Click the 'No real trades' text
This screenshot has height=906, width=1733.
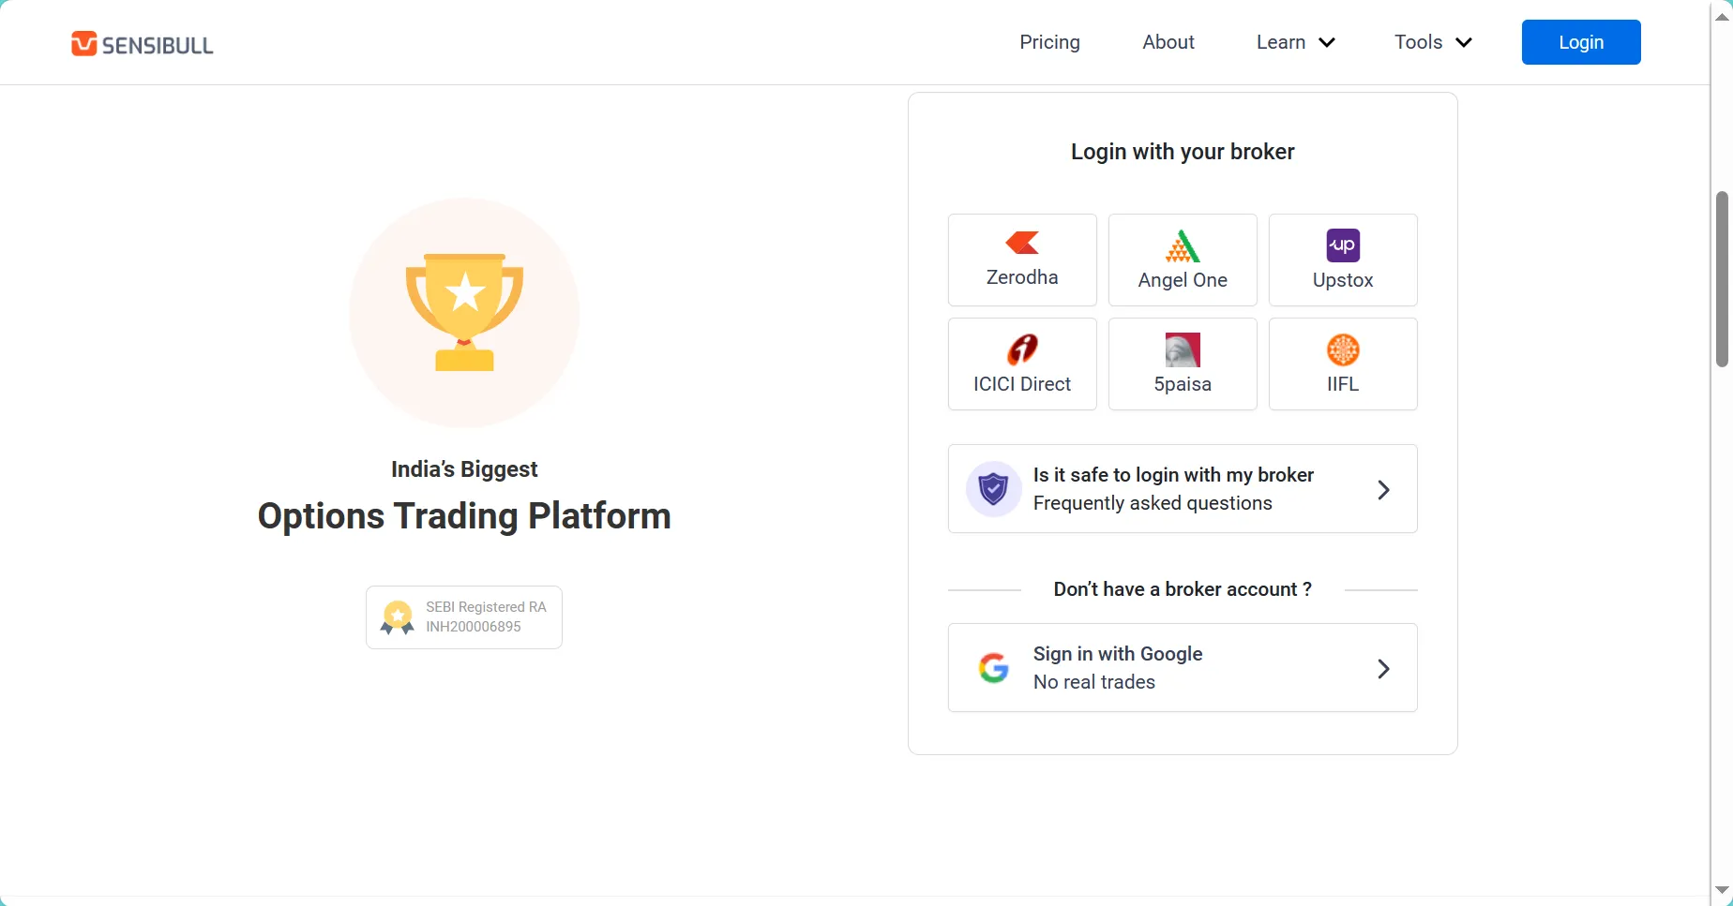coord(1094,682)
